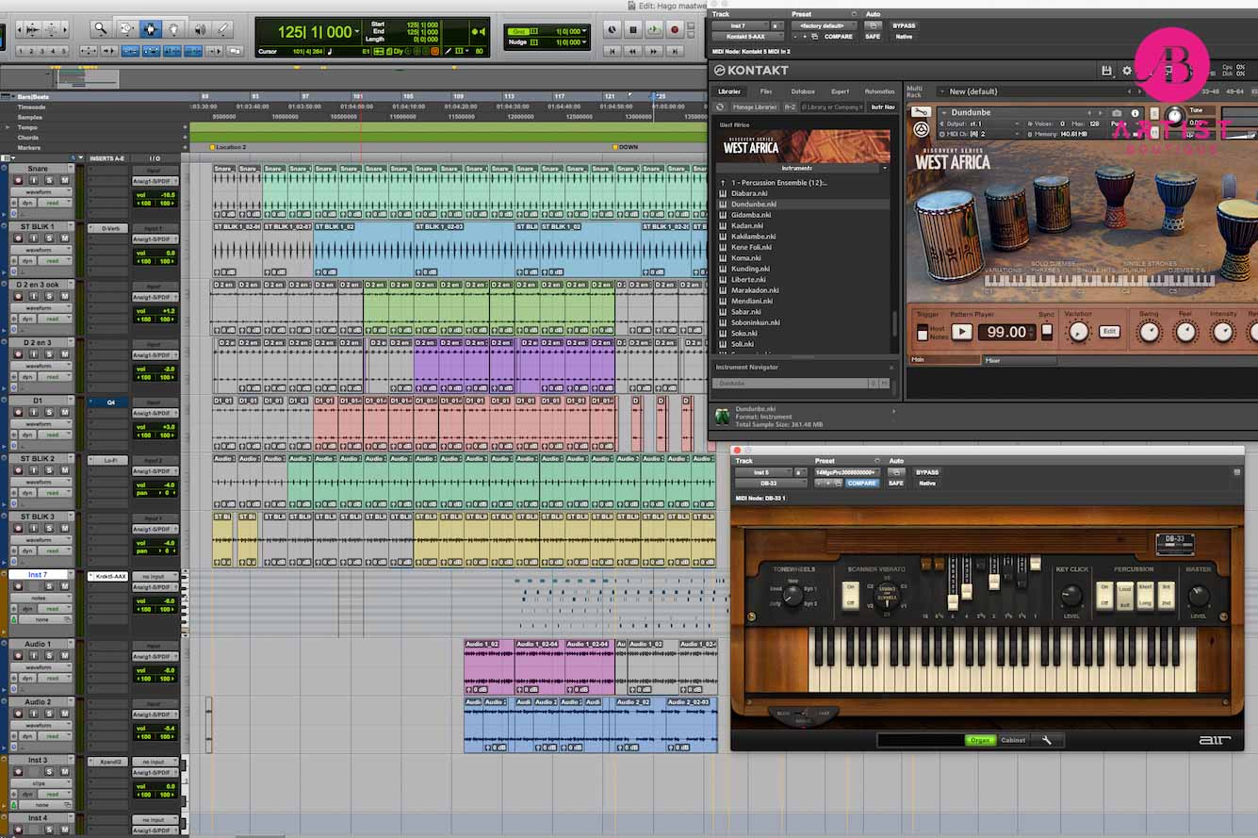This screenshot has height=838, width=1258.
Task: Click the Dundunbe snapshot camera icon
Action: tap(1117, 113)
